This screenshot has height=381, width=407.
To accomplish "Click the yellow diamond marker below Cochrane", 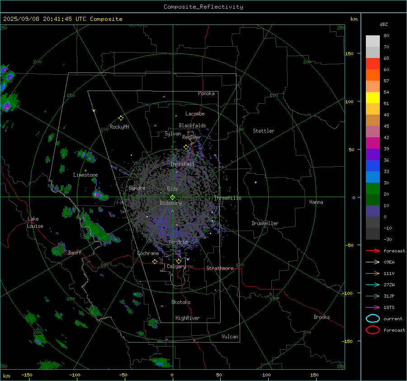I will (x=155, y=261).
